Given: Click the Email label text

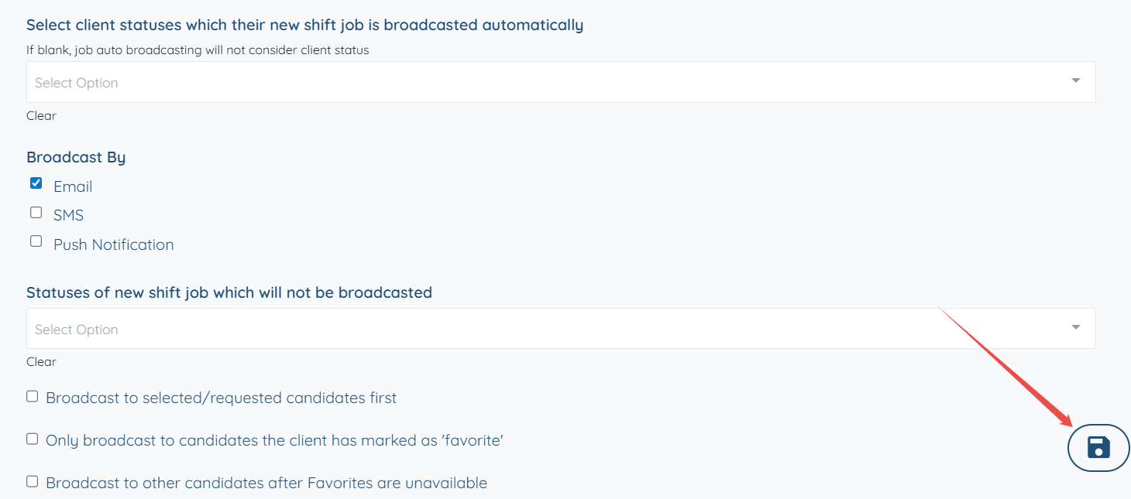Looking at the screenshot, I should 73,186.
